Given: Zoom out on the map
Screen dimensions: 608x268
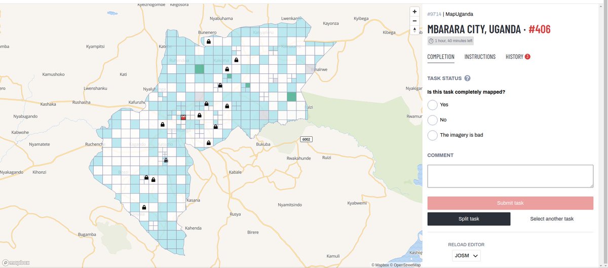Looking at the screenshot, I should coord(415,21).
